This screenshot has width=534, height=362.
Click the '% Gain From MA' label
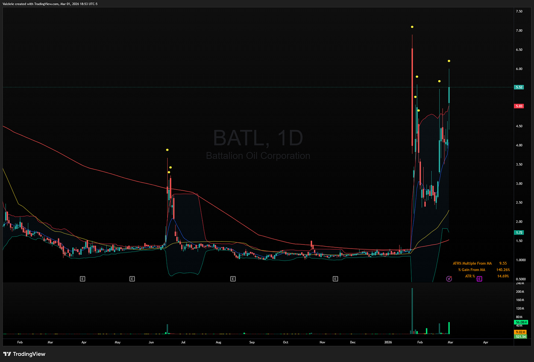click(x=471, y=270)
